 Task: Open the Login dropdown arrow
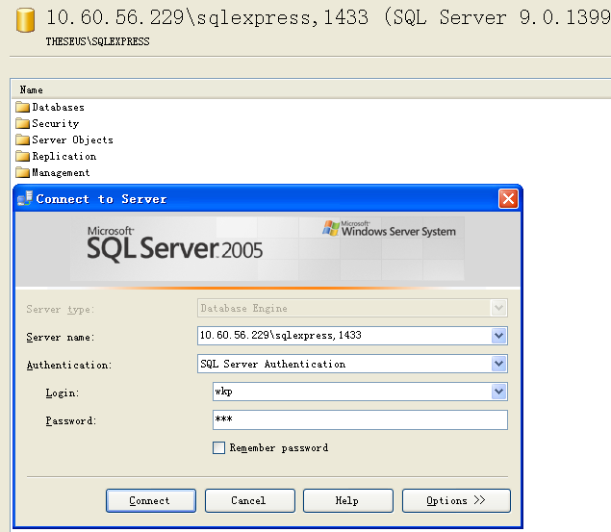point(498,392)
